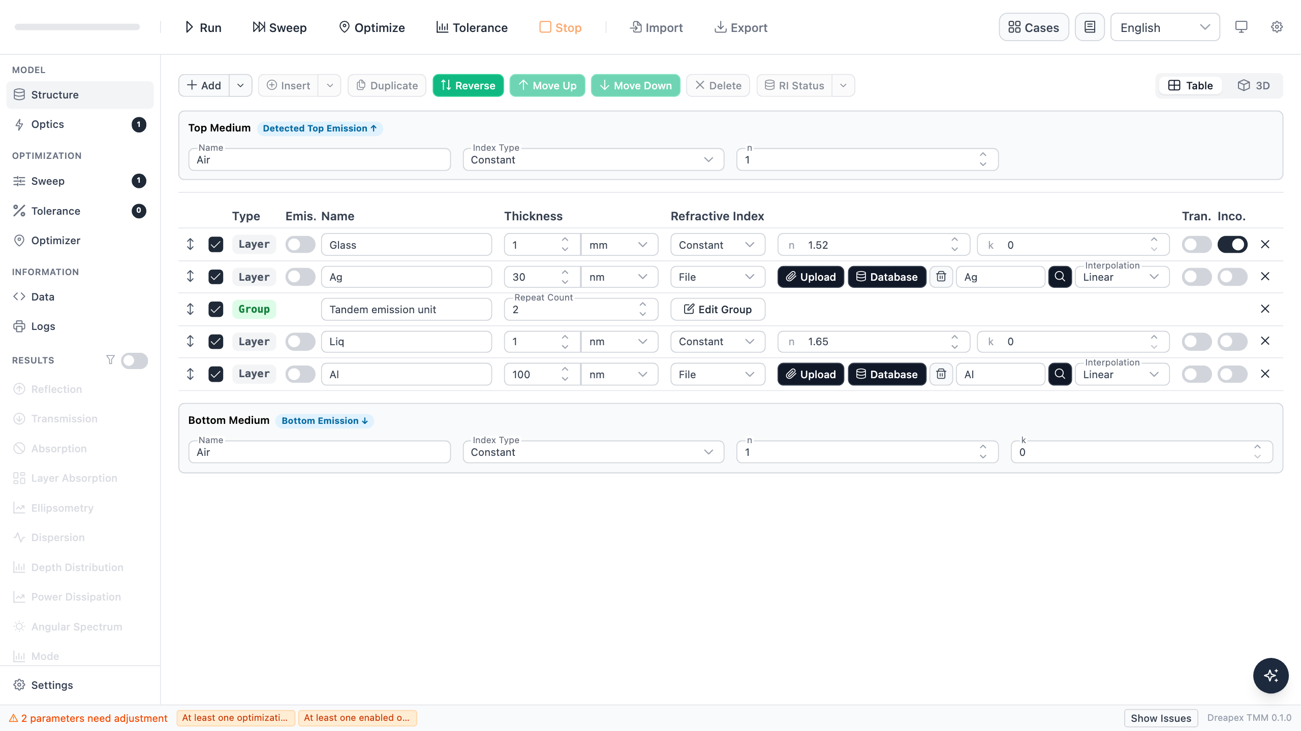Open the English language dropdown

point(1165,27)
